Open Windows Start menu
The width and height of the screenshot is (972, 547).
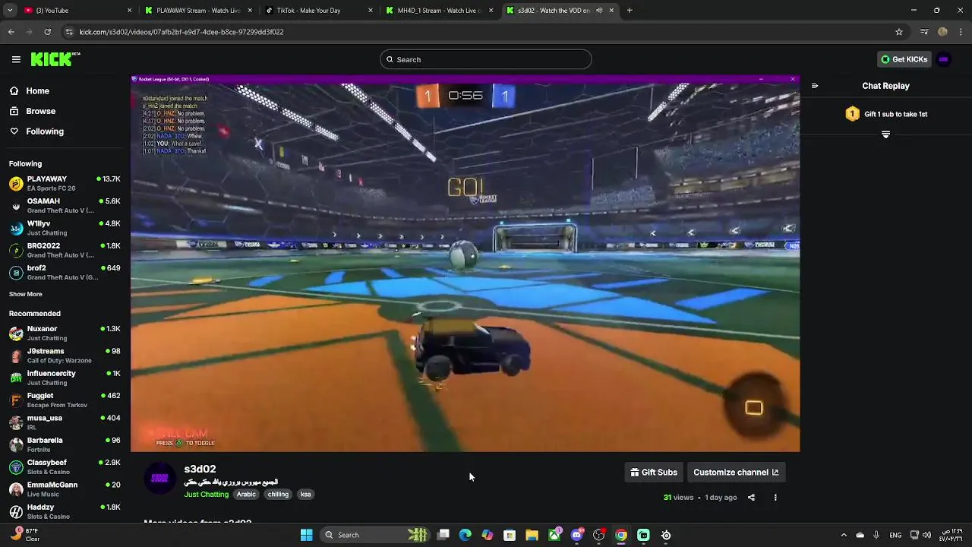306,535
